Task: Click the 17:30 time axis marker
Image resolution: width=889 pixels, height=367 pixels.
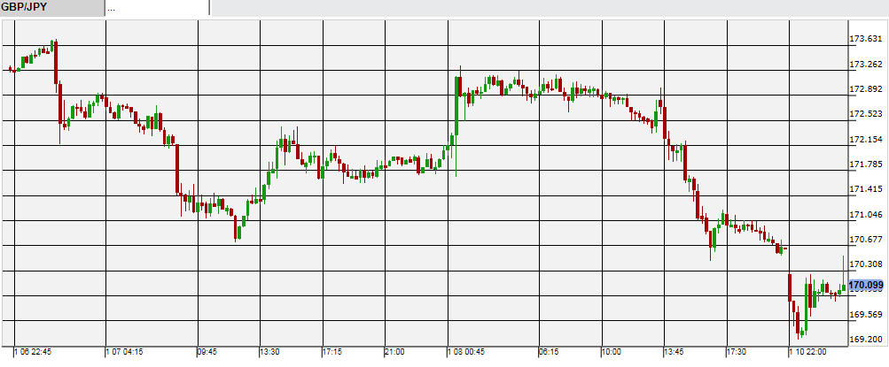Action: pos(737,352)
